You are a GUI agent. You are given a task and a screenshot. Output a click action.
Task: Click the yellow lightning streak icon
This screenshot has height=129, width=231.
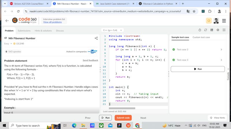pos(208,21)
